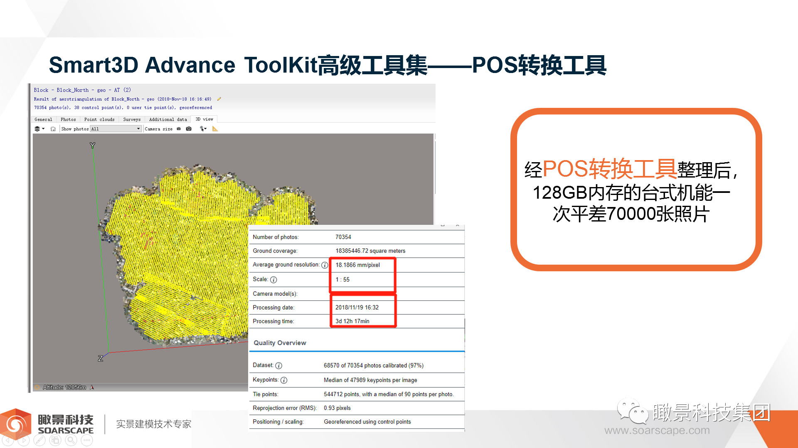Activate the measurement ruler tool

coord(215,129)
